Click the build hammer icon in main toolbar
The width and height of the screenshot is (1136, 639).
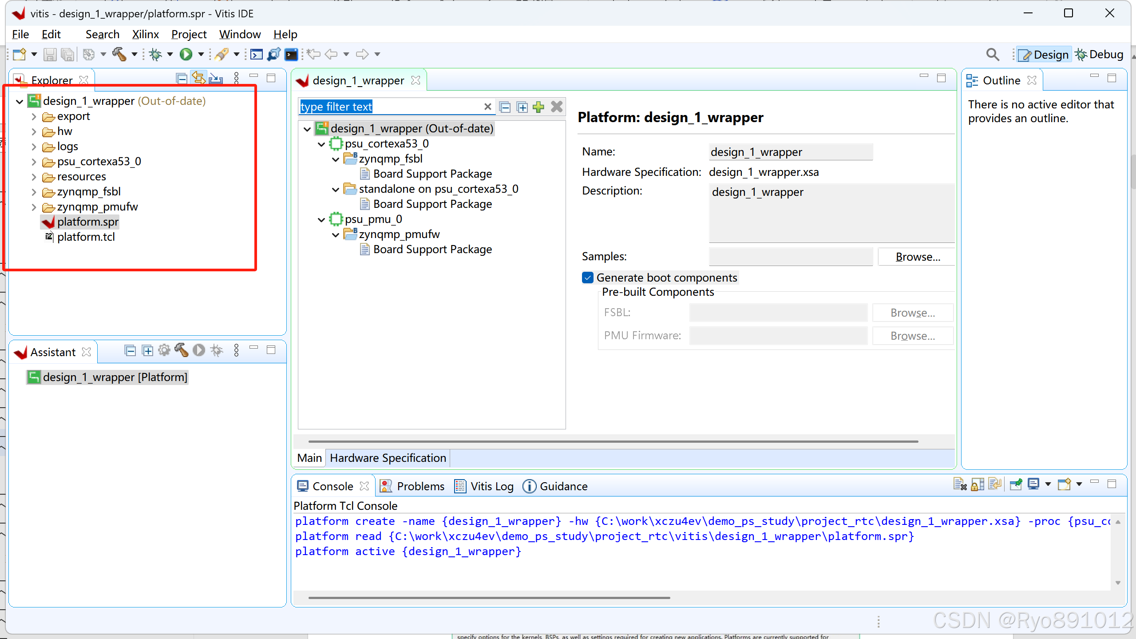tap(119, 54)
